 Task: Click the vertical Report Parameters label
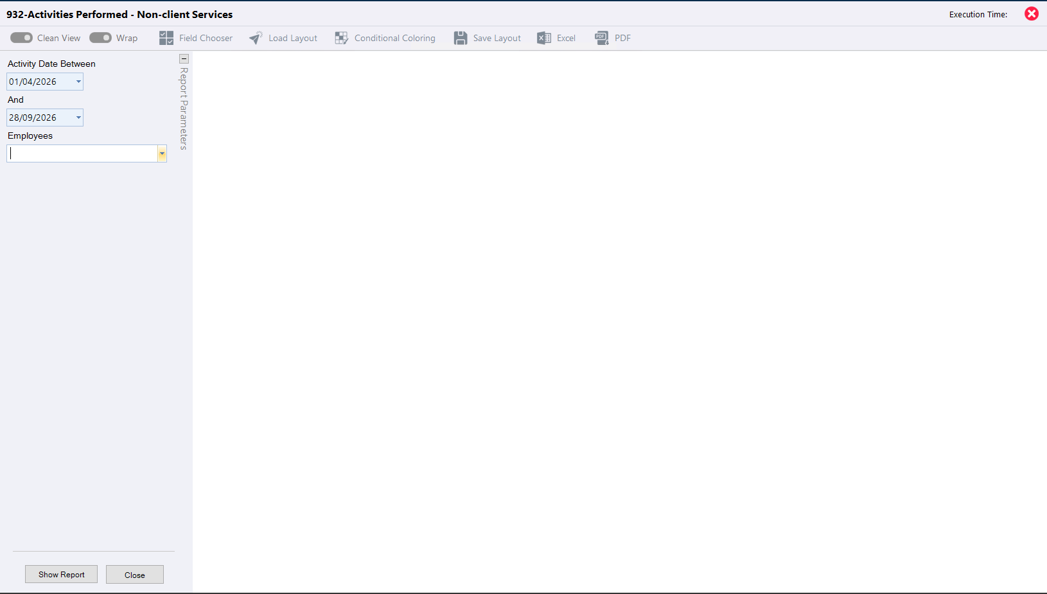coord(184,109)
